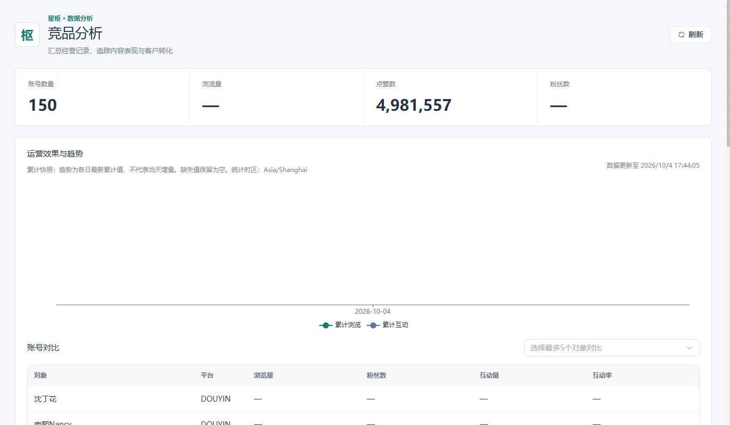This screenshot has width=730, height=425.
Task: Click the 粉丝数 table column header
Action: click(x=376, y=375)
